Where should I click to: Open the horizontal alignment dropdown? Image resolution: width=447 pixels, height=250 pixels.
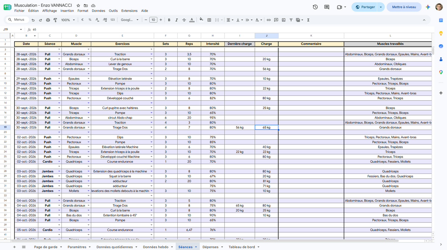click(230, 20)
